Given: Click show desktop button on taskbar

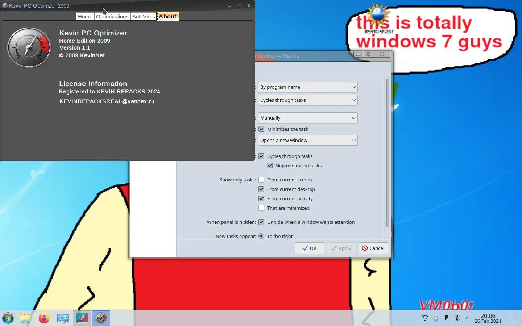Looking at the screenshot, I should tap(513, 318).
